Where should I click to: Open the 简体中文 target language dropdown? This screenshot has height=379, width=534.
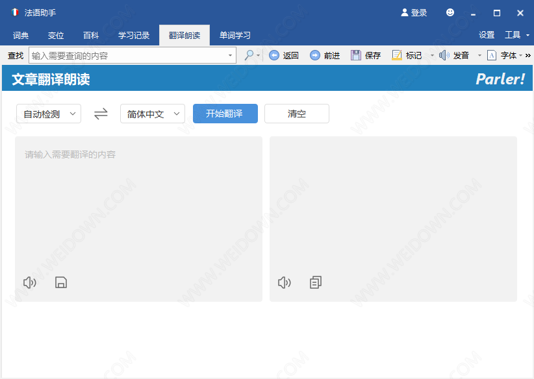coord(153,114)
